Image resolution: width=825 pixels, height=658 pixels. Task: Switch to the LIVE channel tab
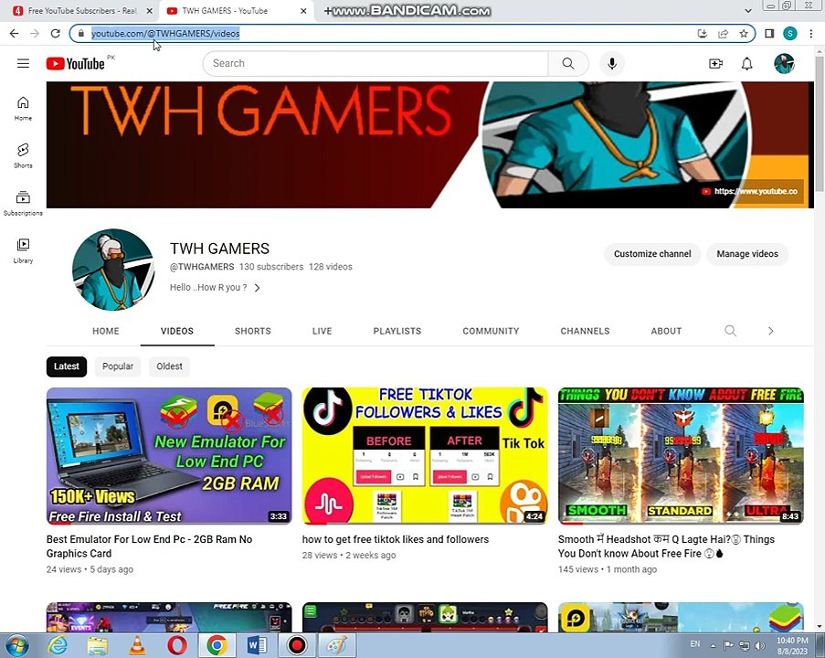pos(322,331)
